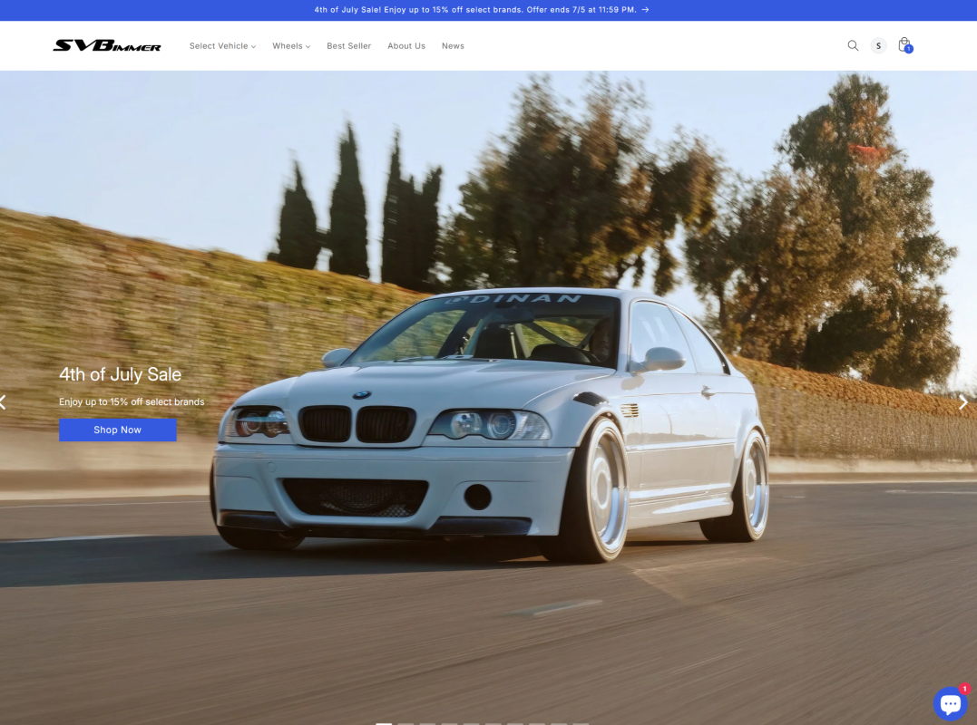Screen dimensions: 977x725
Task: Follow the 4th of July Sale announcement link
Action: coord(475,10)
